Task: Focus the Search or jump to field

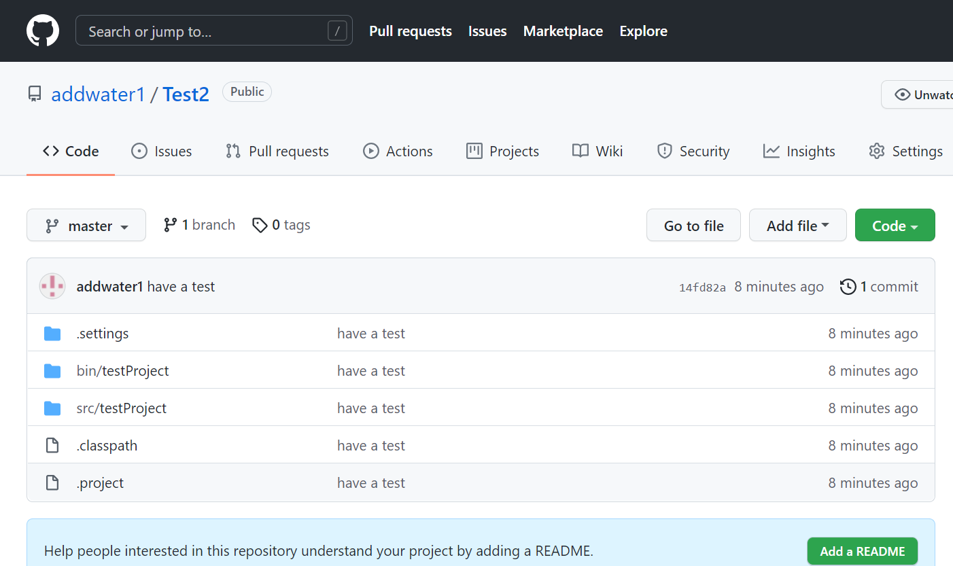Action: tap(213, 31)
